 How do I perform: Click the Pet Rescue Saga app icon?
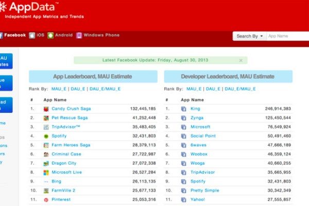click(x=46, y=118)
